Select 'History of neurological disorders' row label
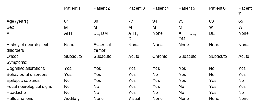Image resolution: width=262 pixels, height=107 pixels. (x=27, y=47)
